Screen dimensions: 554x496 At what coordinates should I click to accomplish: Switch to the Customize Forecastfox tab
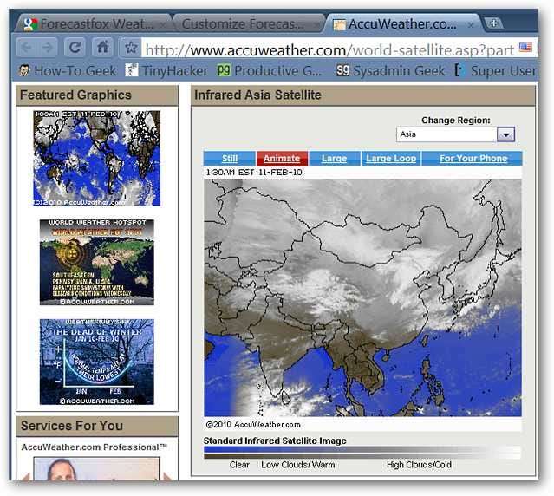point(247,24)
